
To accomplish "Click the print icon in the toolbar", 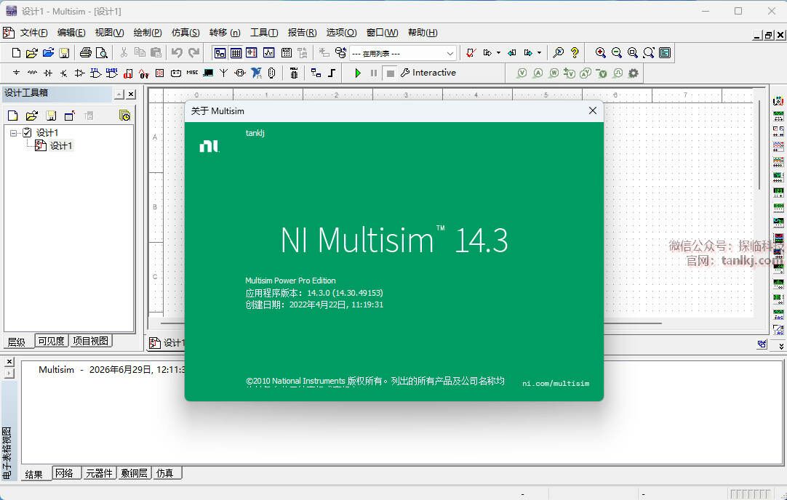I will 86,52.
